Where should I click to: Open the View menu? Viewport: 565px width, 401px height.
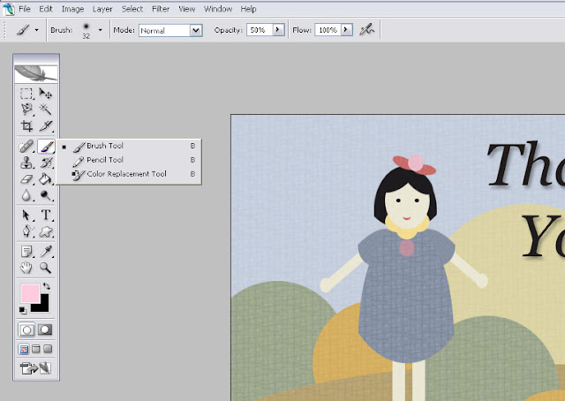pyautogui.click(x=186, y=9)
